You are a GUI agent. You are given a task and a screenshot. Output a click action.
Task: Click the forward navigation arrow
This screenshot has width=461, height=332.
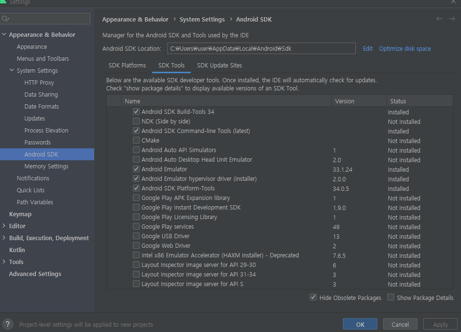tap(452, 19)
